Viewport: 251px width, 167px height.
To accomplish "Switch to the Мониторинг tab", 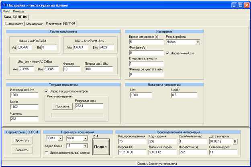I will [35, 24].
